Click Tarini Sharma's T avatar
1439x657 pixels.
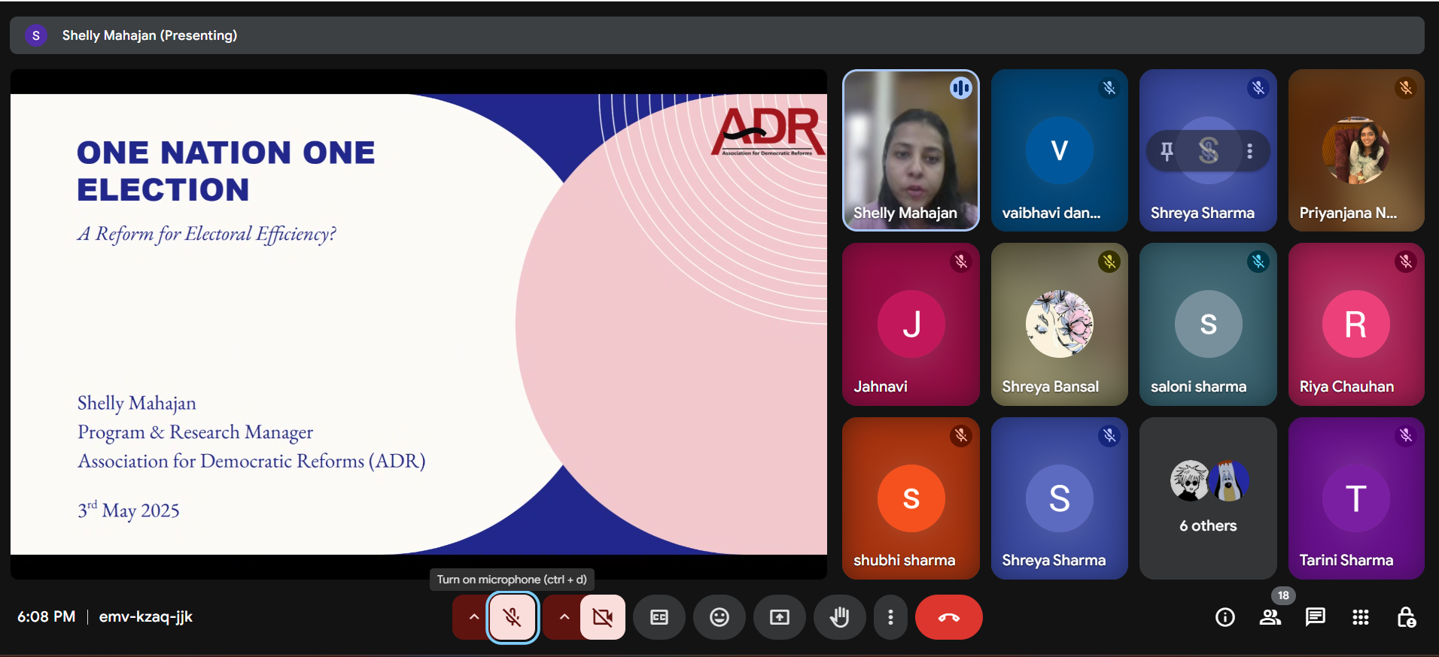(x=1356, y=498)
